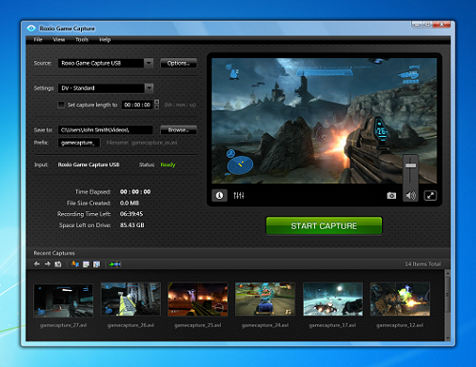Open the video adjustments equalizer sliders icon
Screen dimensions: 476x367
pyautogui.click(x=239, y=196)
